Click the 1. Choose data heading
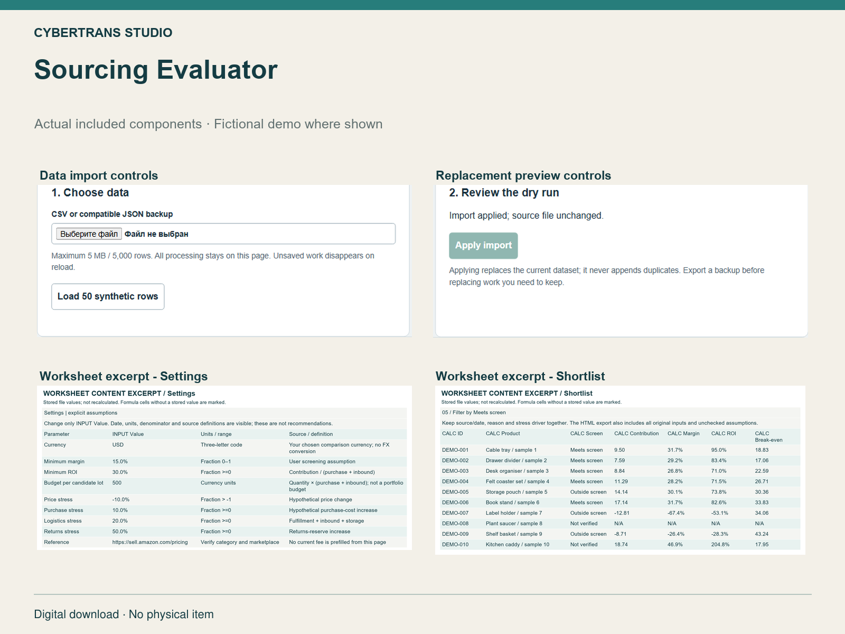Viewport: 845px width, 634px height. point(90,192)
